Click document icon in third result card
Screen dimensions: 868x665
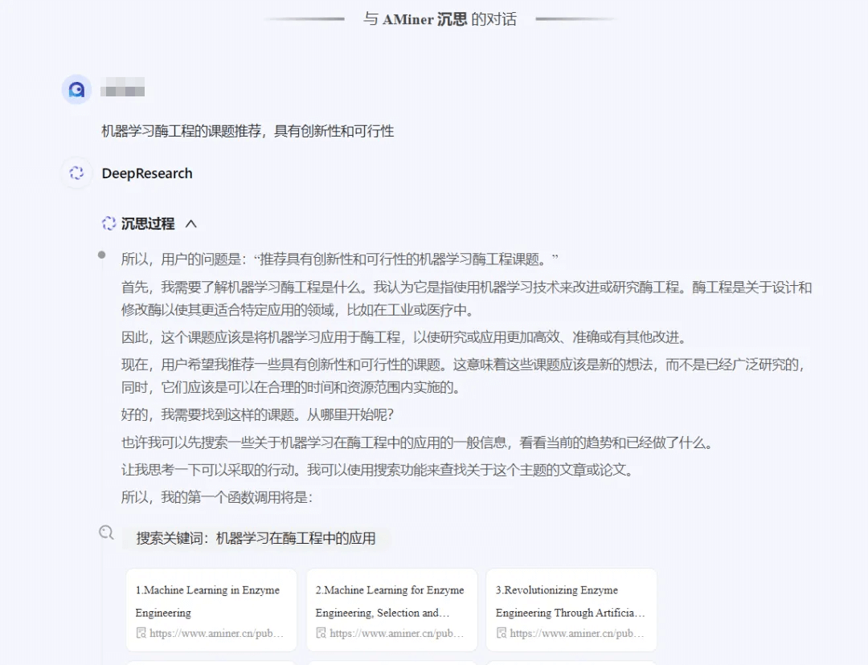point(502,633)
